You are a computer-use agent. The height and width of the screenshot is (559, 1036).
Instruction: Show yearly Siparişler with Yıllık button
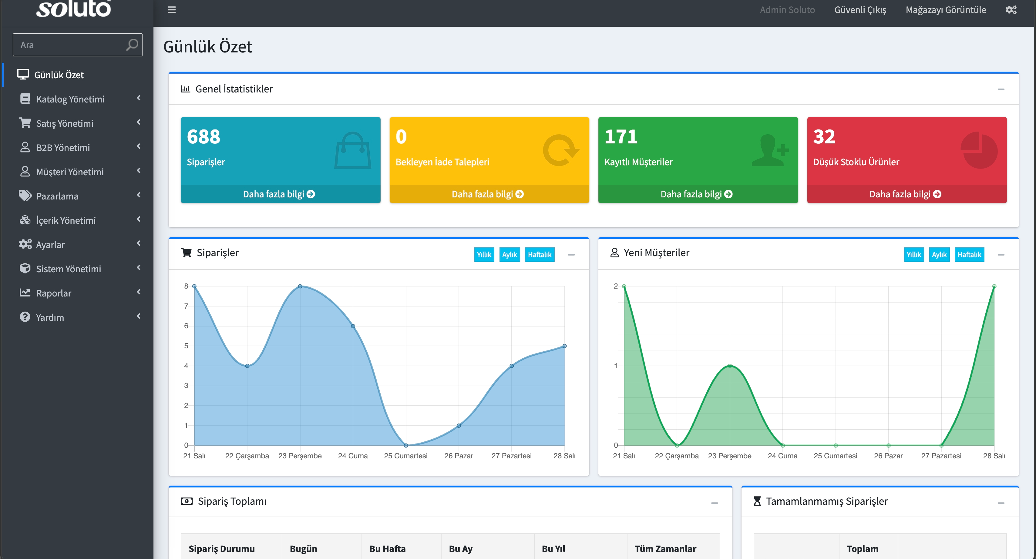(x=484, y=254)
